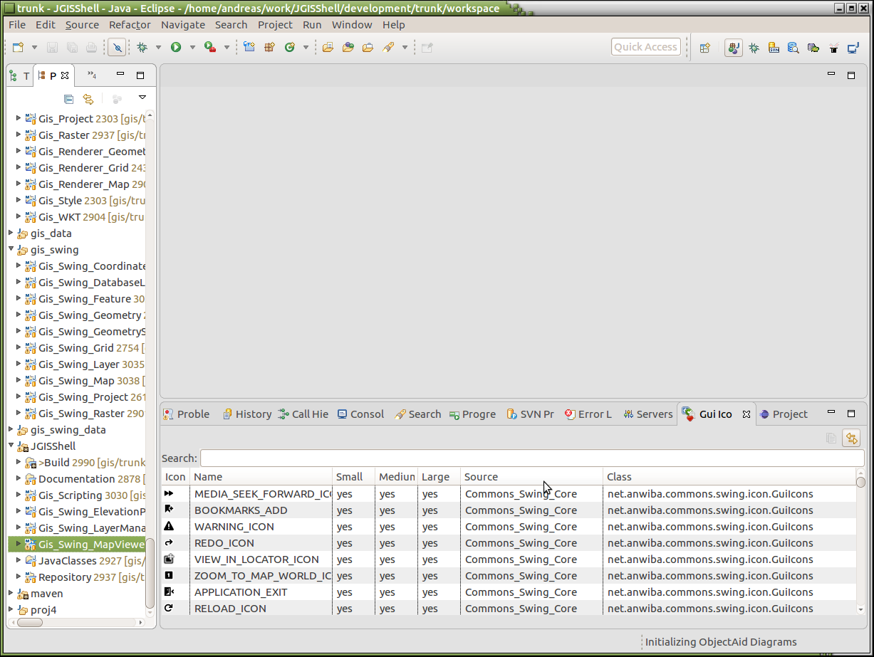Open the Refactor menu
The width and height of the screenshot is (874, 657).
pyautogui.click(x=130, y=25)
